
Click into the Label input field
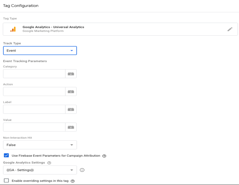[x=34, y=109]
